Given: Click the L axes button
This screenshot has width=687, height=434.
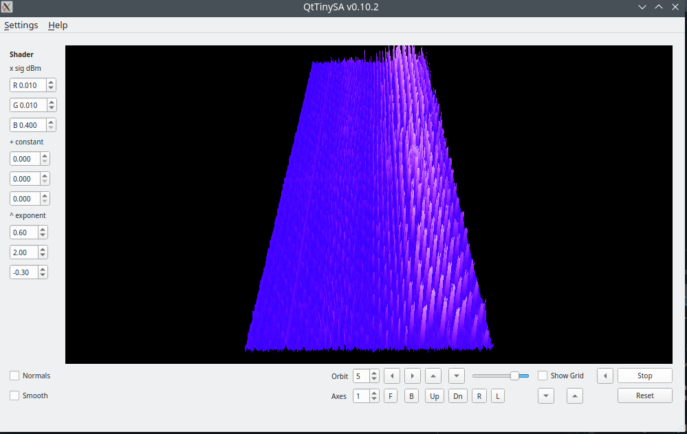Looking at the screenshot, I should (x=498, y=396).
